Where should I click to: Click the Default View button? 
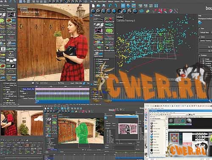pos(204,33)
